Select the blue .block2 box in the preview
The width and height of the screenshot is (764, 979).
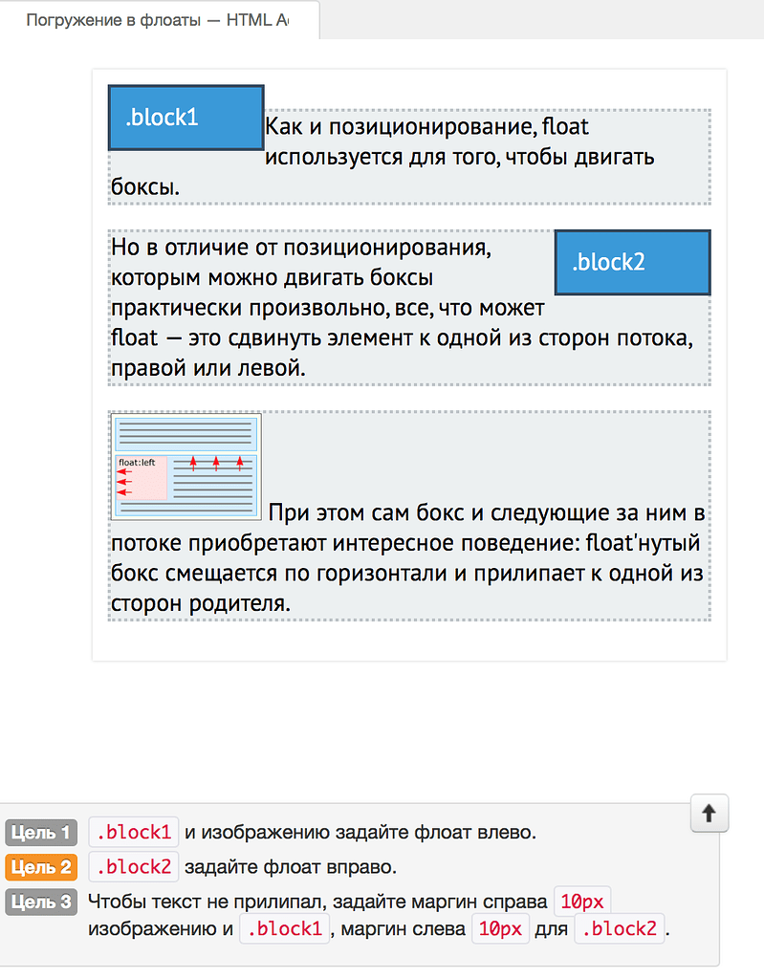[x=631, y=262]
